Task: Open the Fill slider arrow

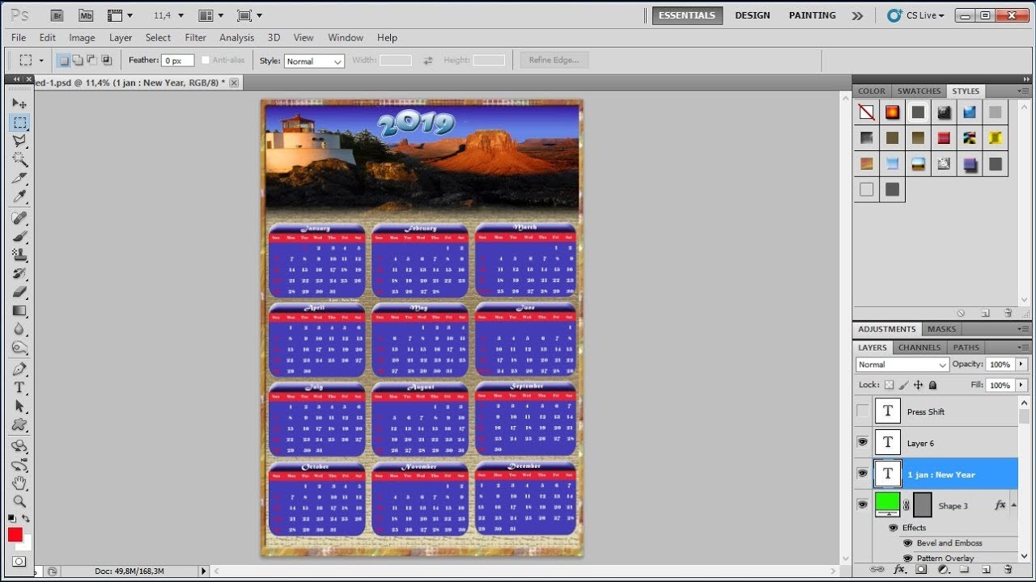Action: [1021, 386]
